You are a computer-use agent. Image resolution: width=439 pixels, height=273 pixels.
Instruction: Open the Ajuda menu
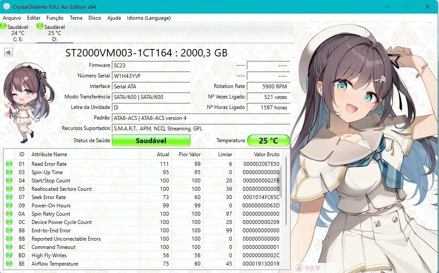point(114,18)
